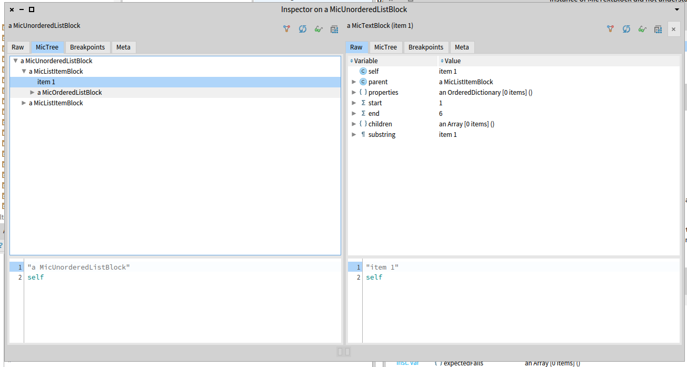Image resolution: width=687 pixels, height=367 pixels.
Task: Expand the start variable row
Action: [x=354, y=103]
